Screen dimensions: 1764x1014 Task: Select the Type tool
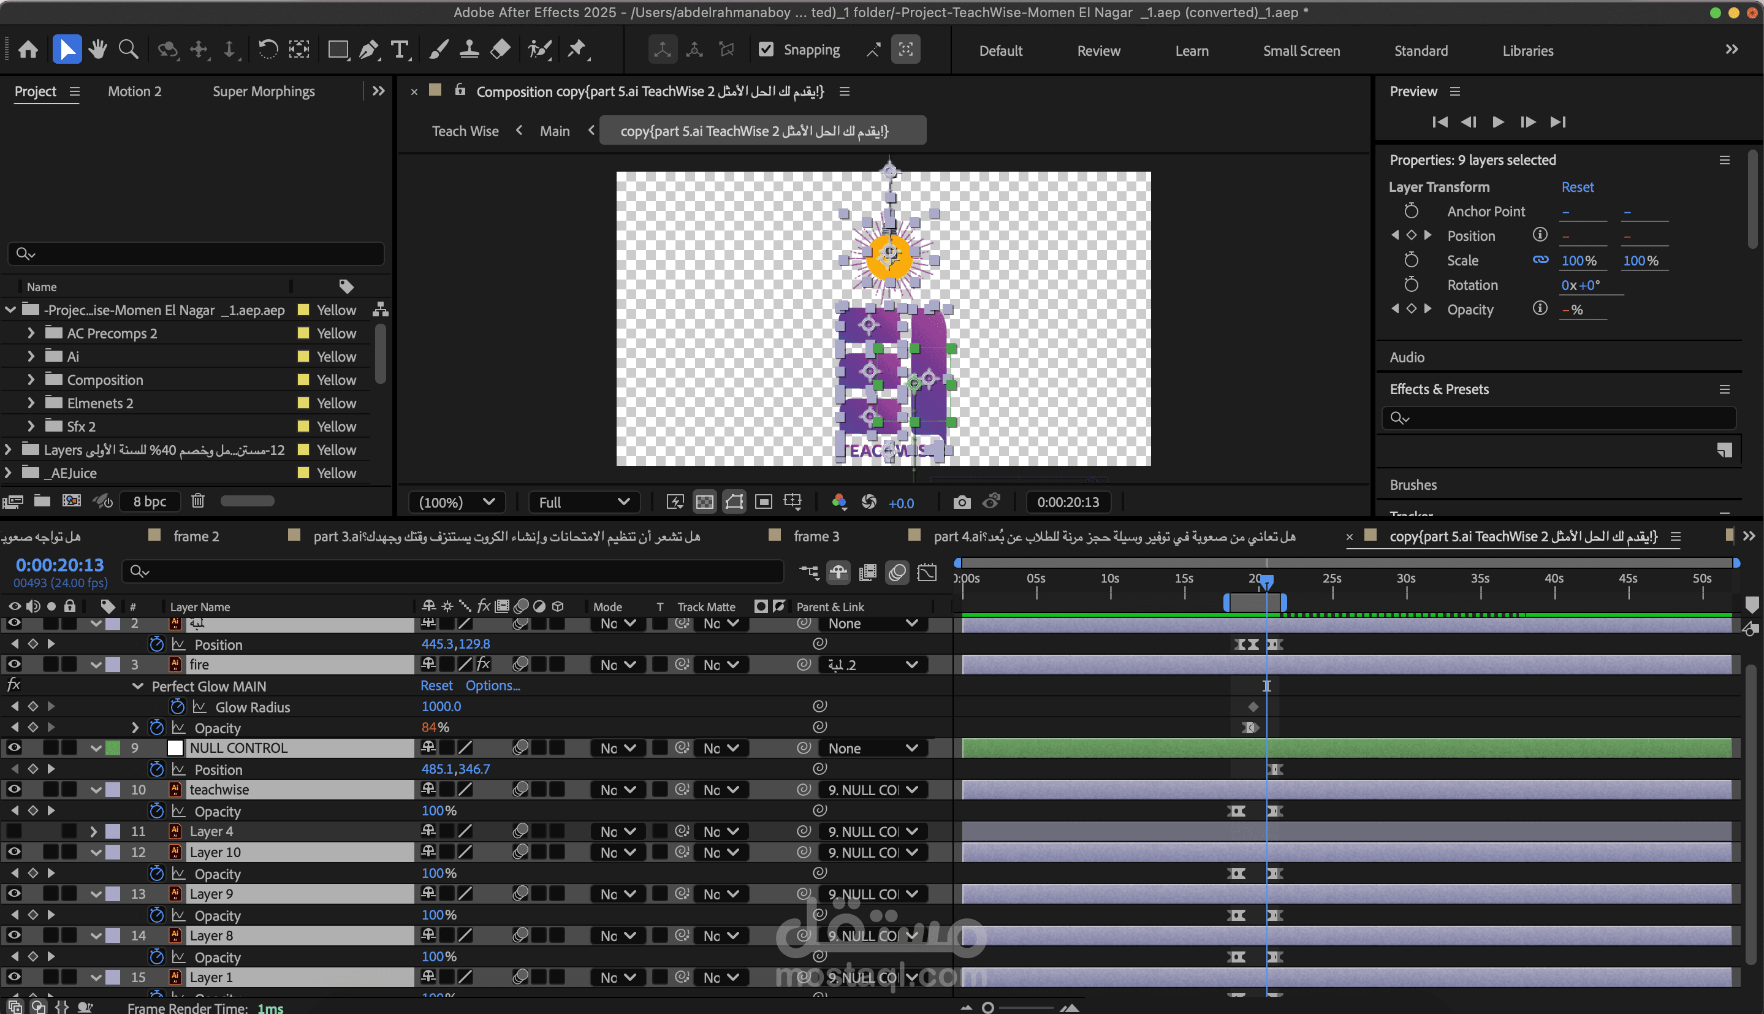tap(400, 50)
